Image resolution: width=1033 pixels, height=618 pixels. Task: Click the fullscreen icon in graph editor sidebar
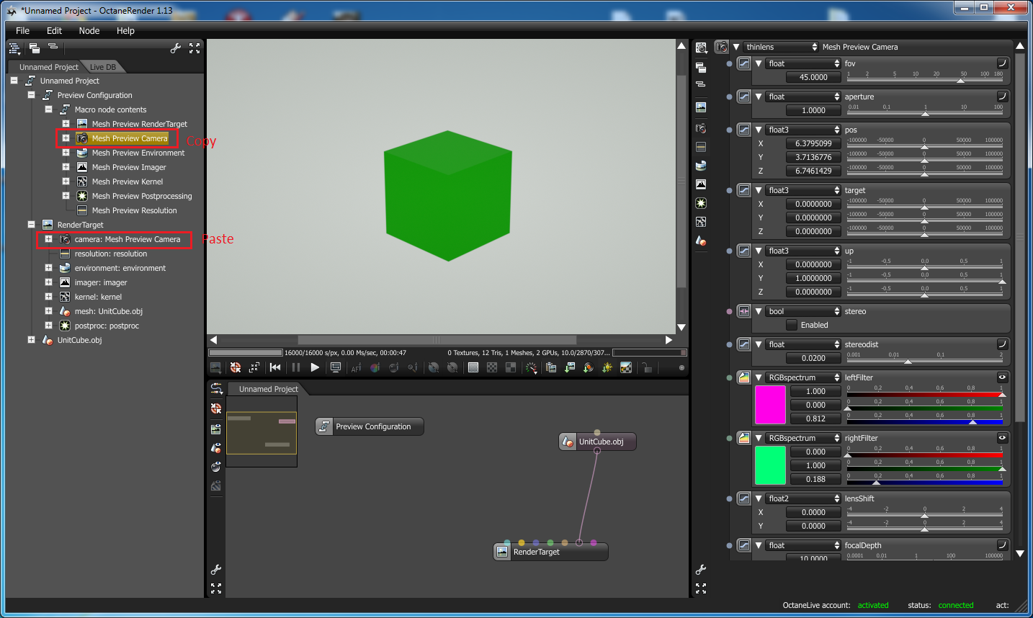click(216, 588)
